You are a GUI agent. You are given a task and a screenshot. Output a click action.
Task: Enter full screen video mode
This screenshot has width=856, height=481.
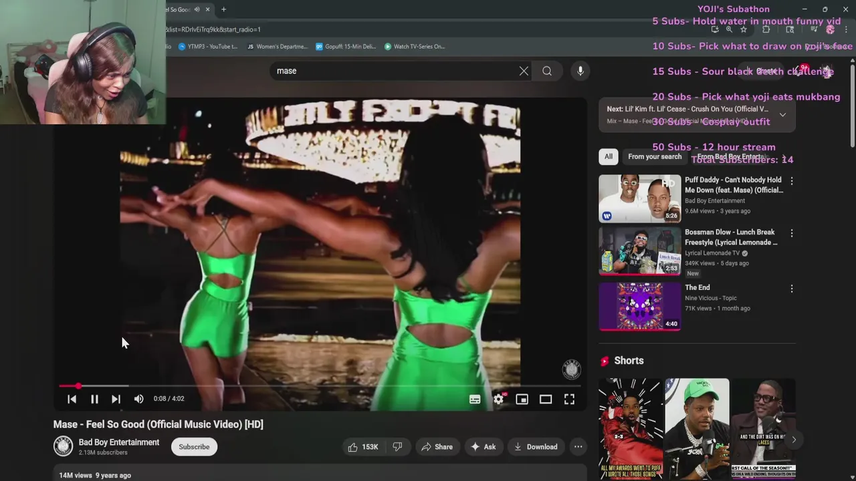tap(569, 399)
